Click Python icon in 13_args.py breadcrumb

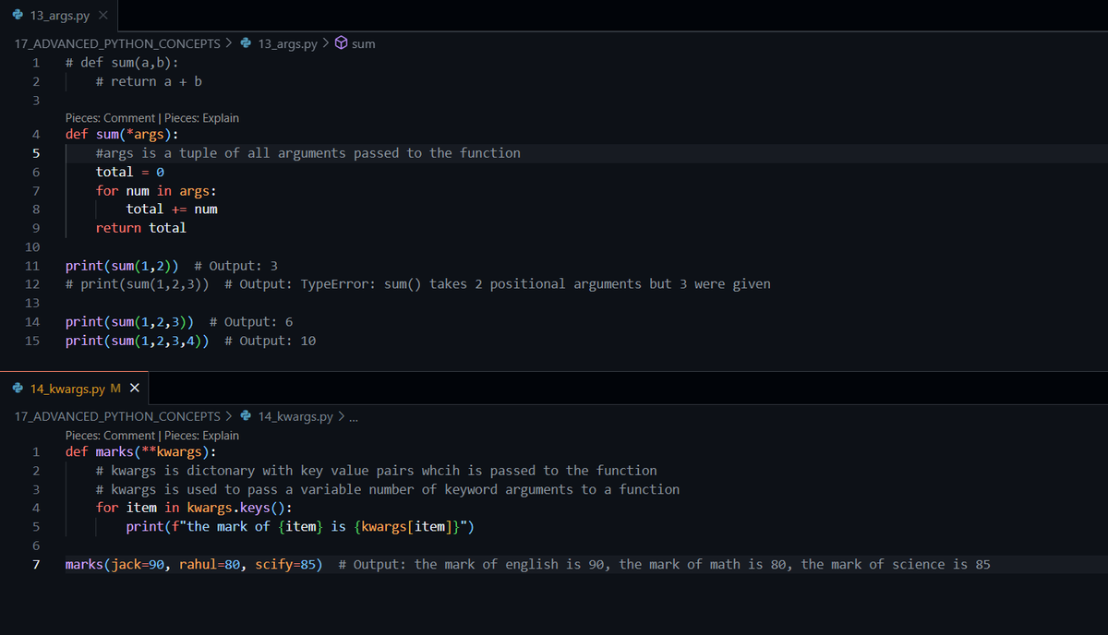(x=247, y=43)
